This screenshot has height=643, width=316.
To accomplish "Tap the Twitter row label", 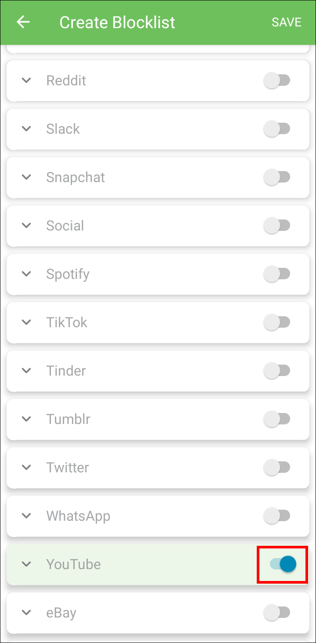I will click(68, 468).
